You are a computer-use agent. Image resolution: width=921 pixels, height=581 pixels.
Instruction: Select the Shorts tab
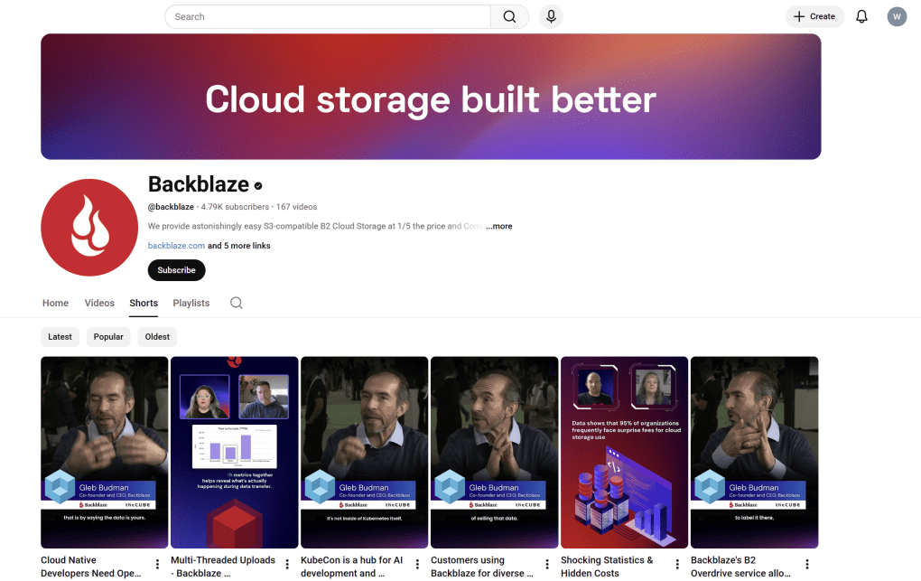pyautogui.click(x=144, y=303)
